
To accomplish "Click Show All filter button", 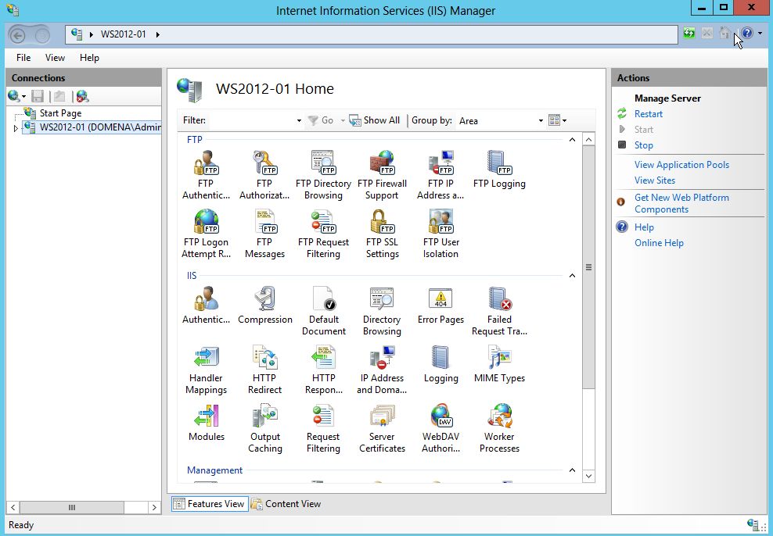I will (x=375, y=120).
